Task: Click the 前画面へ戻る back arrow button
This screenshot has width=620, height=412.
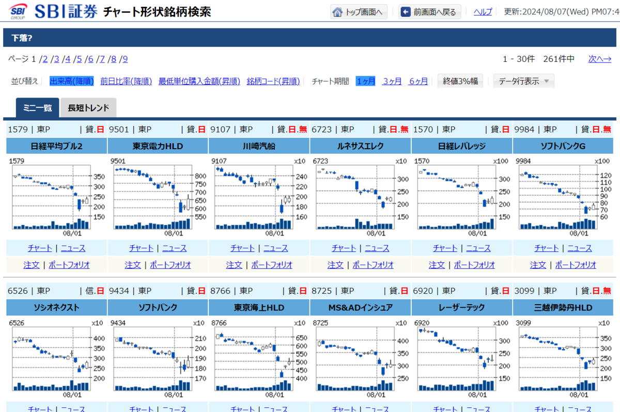Action: (x=429, y=11)
